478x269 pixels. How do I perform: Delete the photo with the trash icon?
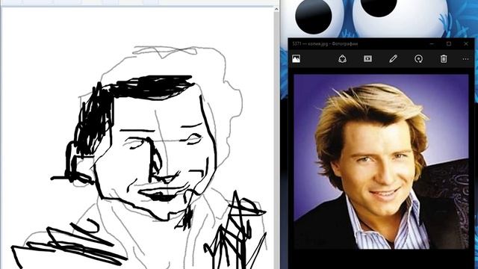click(444, 58)
